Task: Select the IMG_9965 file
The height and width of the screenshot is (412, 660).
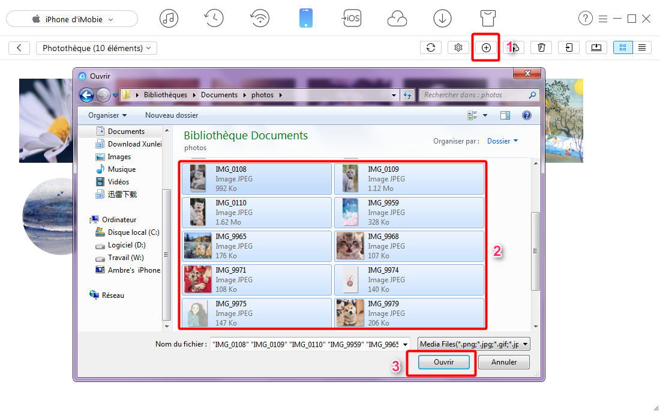Action: pyautogui.click(x=257, y=246)
